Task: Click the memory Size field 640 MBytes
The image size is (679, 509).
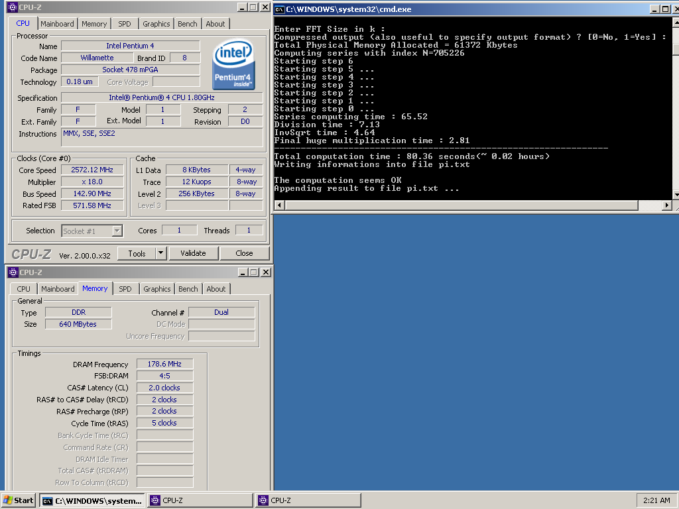Action: pos(78,324)
